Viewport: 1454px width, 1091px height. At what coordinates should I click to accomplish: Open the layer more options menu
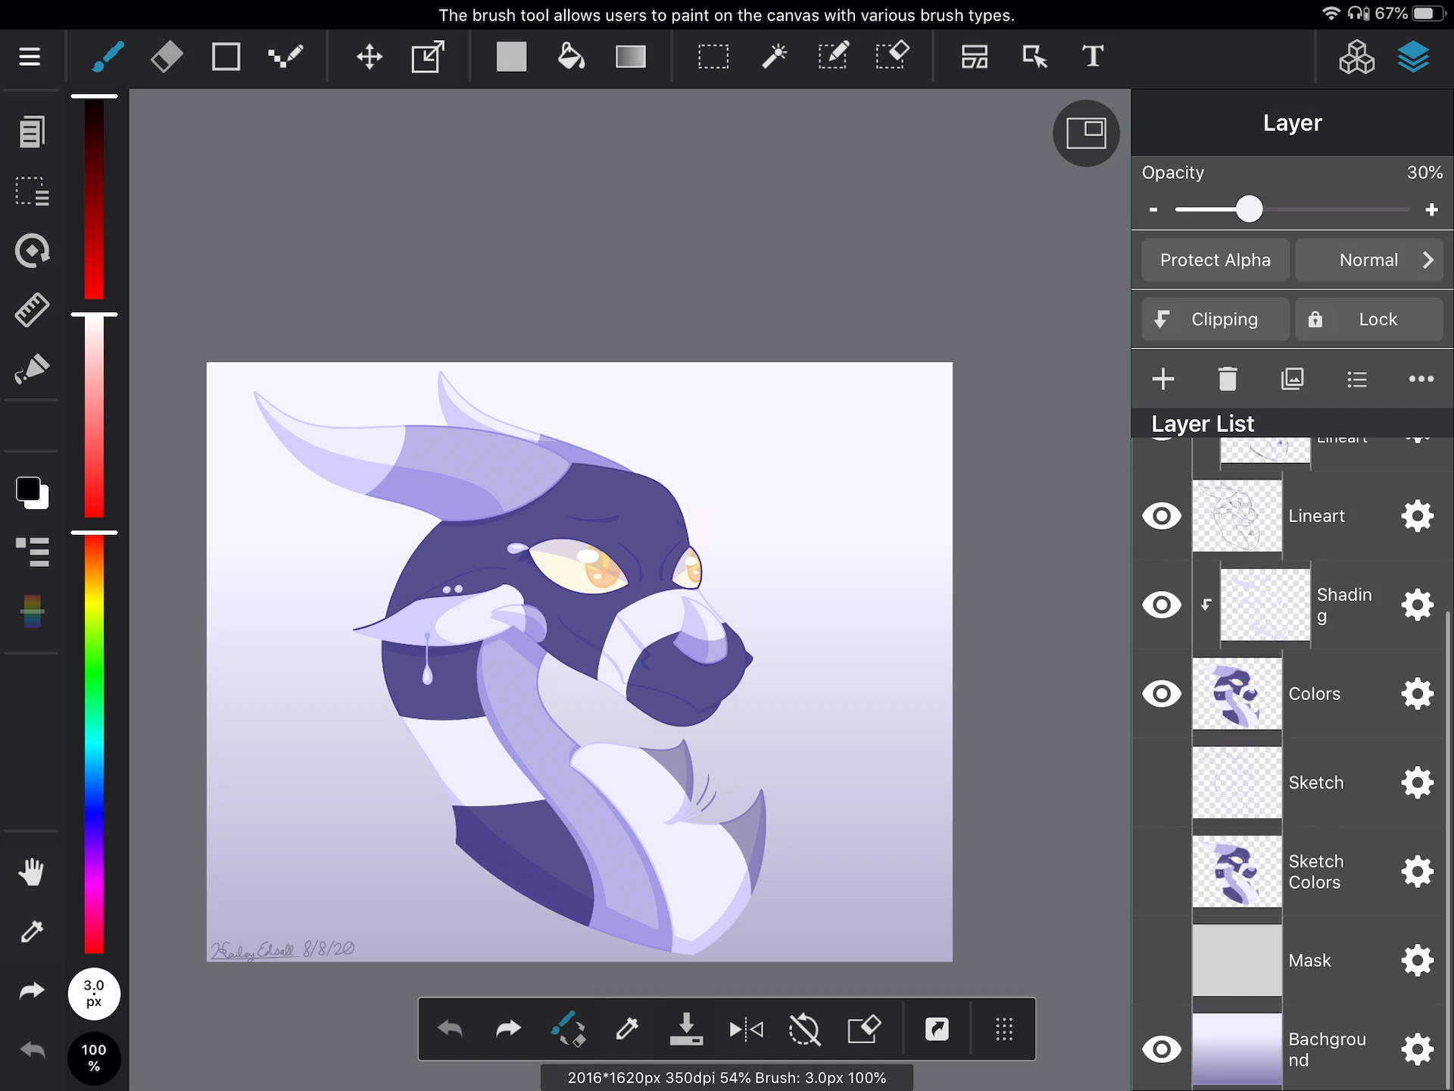click(1421, 379)
